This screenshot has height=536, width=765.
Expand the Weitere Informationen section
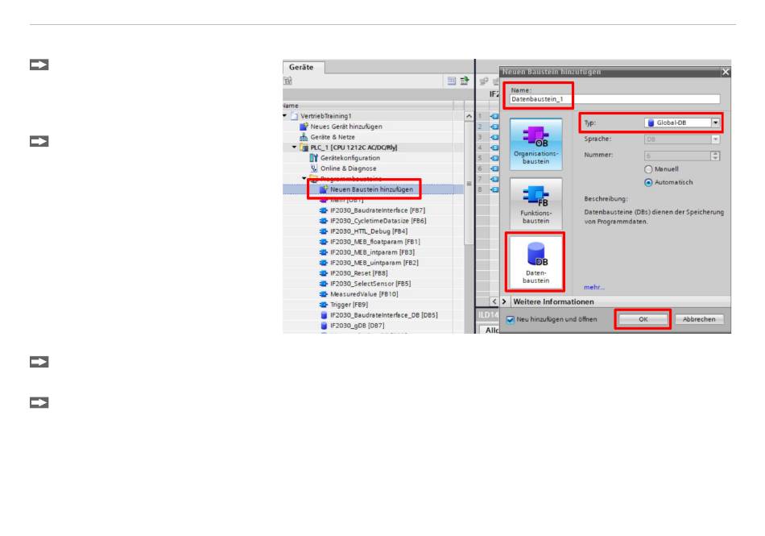[504, 301]
